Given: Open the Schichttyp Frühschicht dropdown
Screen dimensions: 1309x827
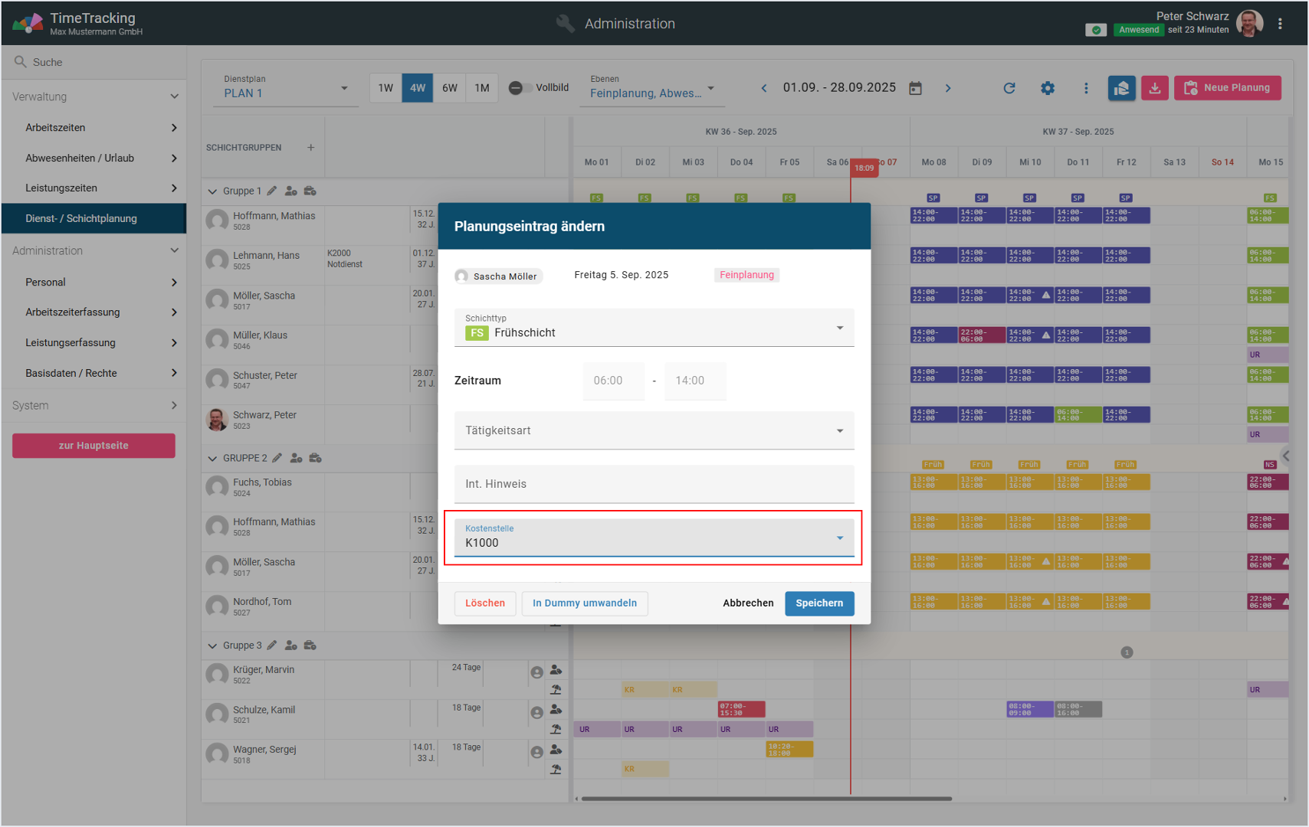Looking at the screenshot, I should pos(654,328).
